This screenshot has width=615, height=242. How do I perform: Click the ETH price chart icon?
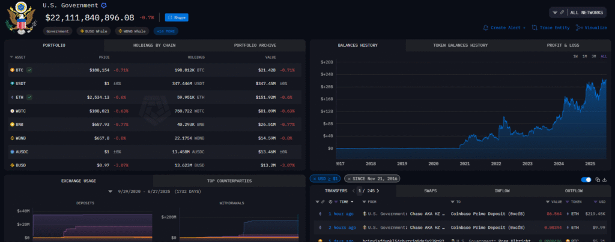(x=29, y=97)
